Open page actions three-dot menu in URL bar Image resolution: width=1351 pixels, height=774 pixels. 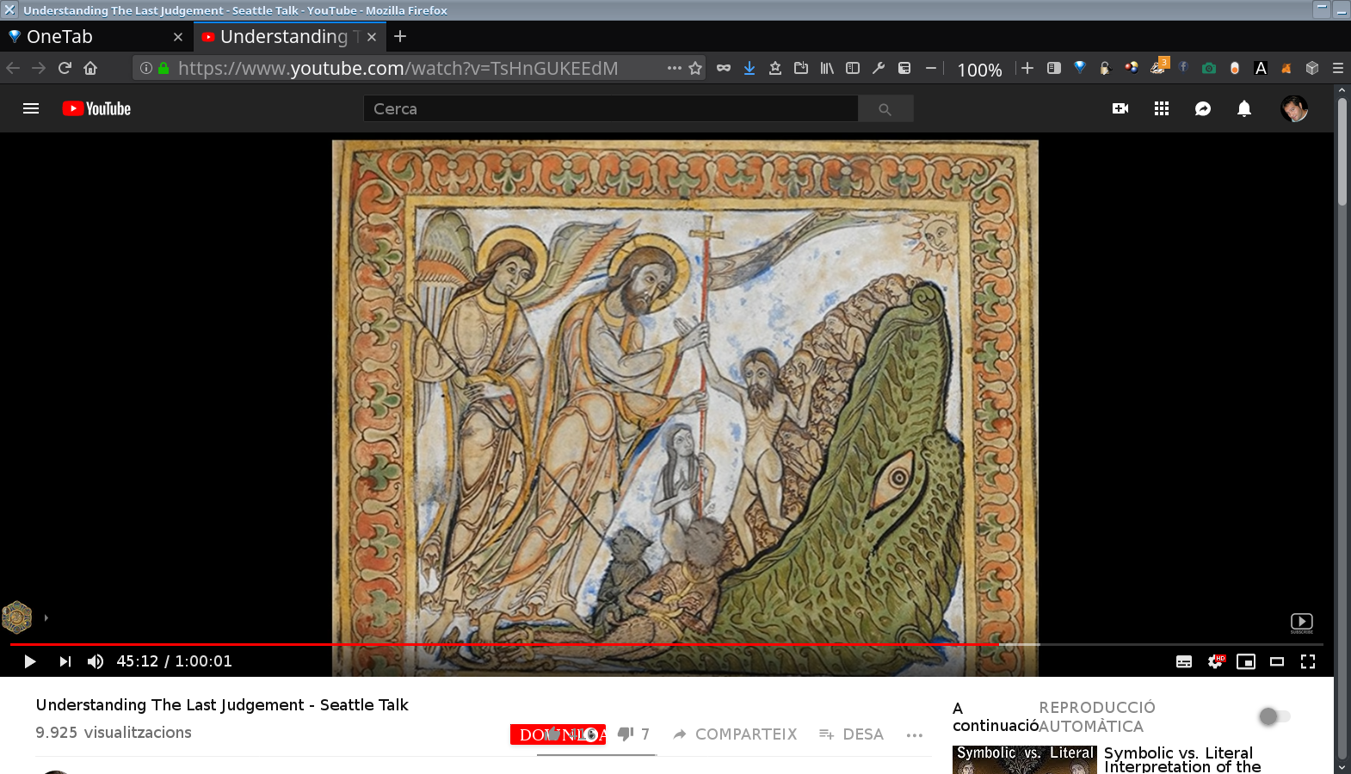(x=674, y=68)
